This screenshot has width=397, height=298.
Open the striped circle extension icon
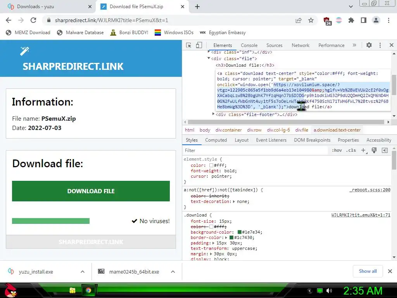tap(339, 20)
